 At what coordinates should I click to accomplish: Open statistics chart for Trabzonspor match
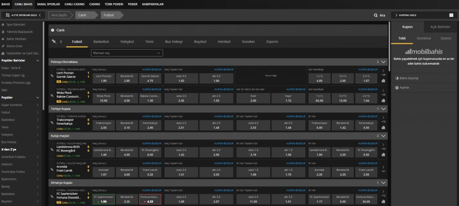pyautogui.click(x=383, y=127)
